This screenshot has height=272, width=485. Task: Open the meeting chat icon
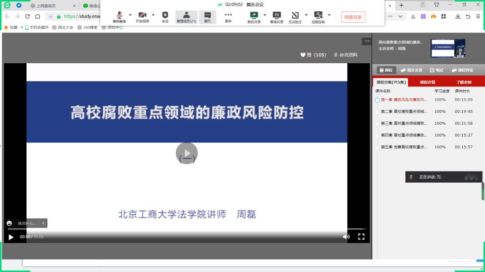tap(207, 17)
